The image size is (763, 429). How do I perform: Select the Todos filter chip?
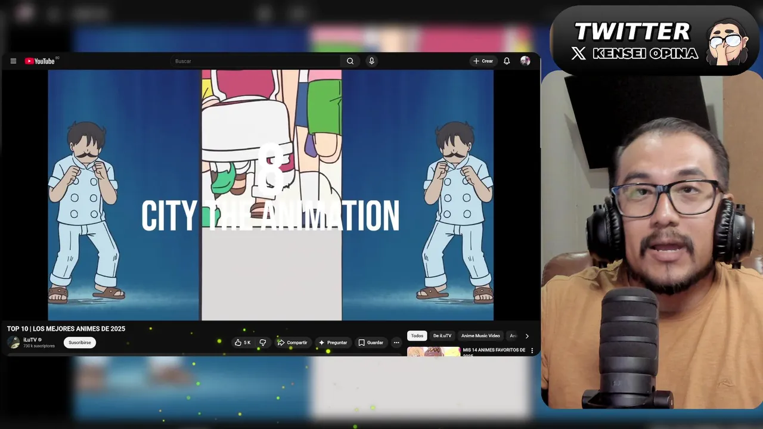[x=417, y=335]
